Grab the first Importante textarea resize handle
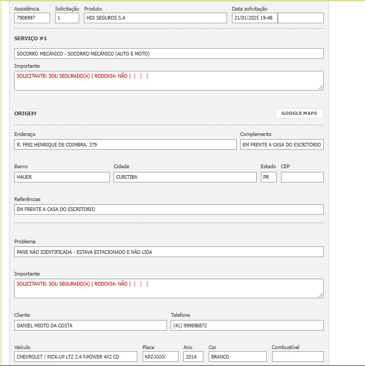Image resolution: width=365 pixels, height=366 pixels. [x=321, y=87]
